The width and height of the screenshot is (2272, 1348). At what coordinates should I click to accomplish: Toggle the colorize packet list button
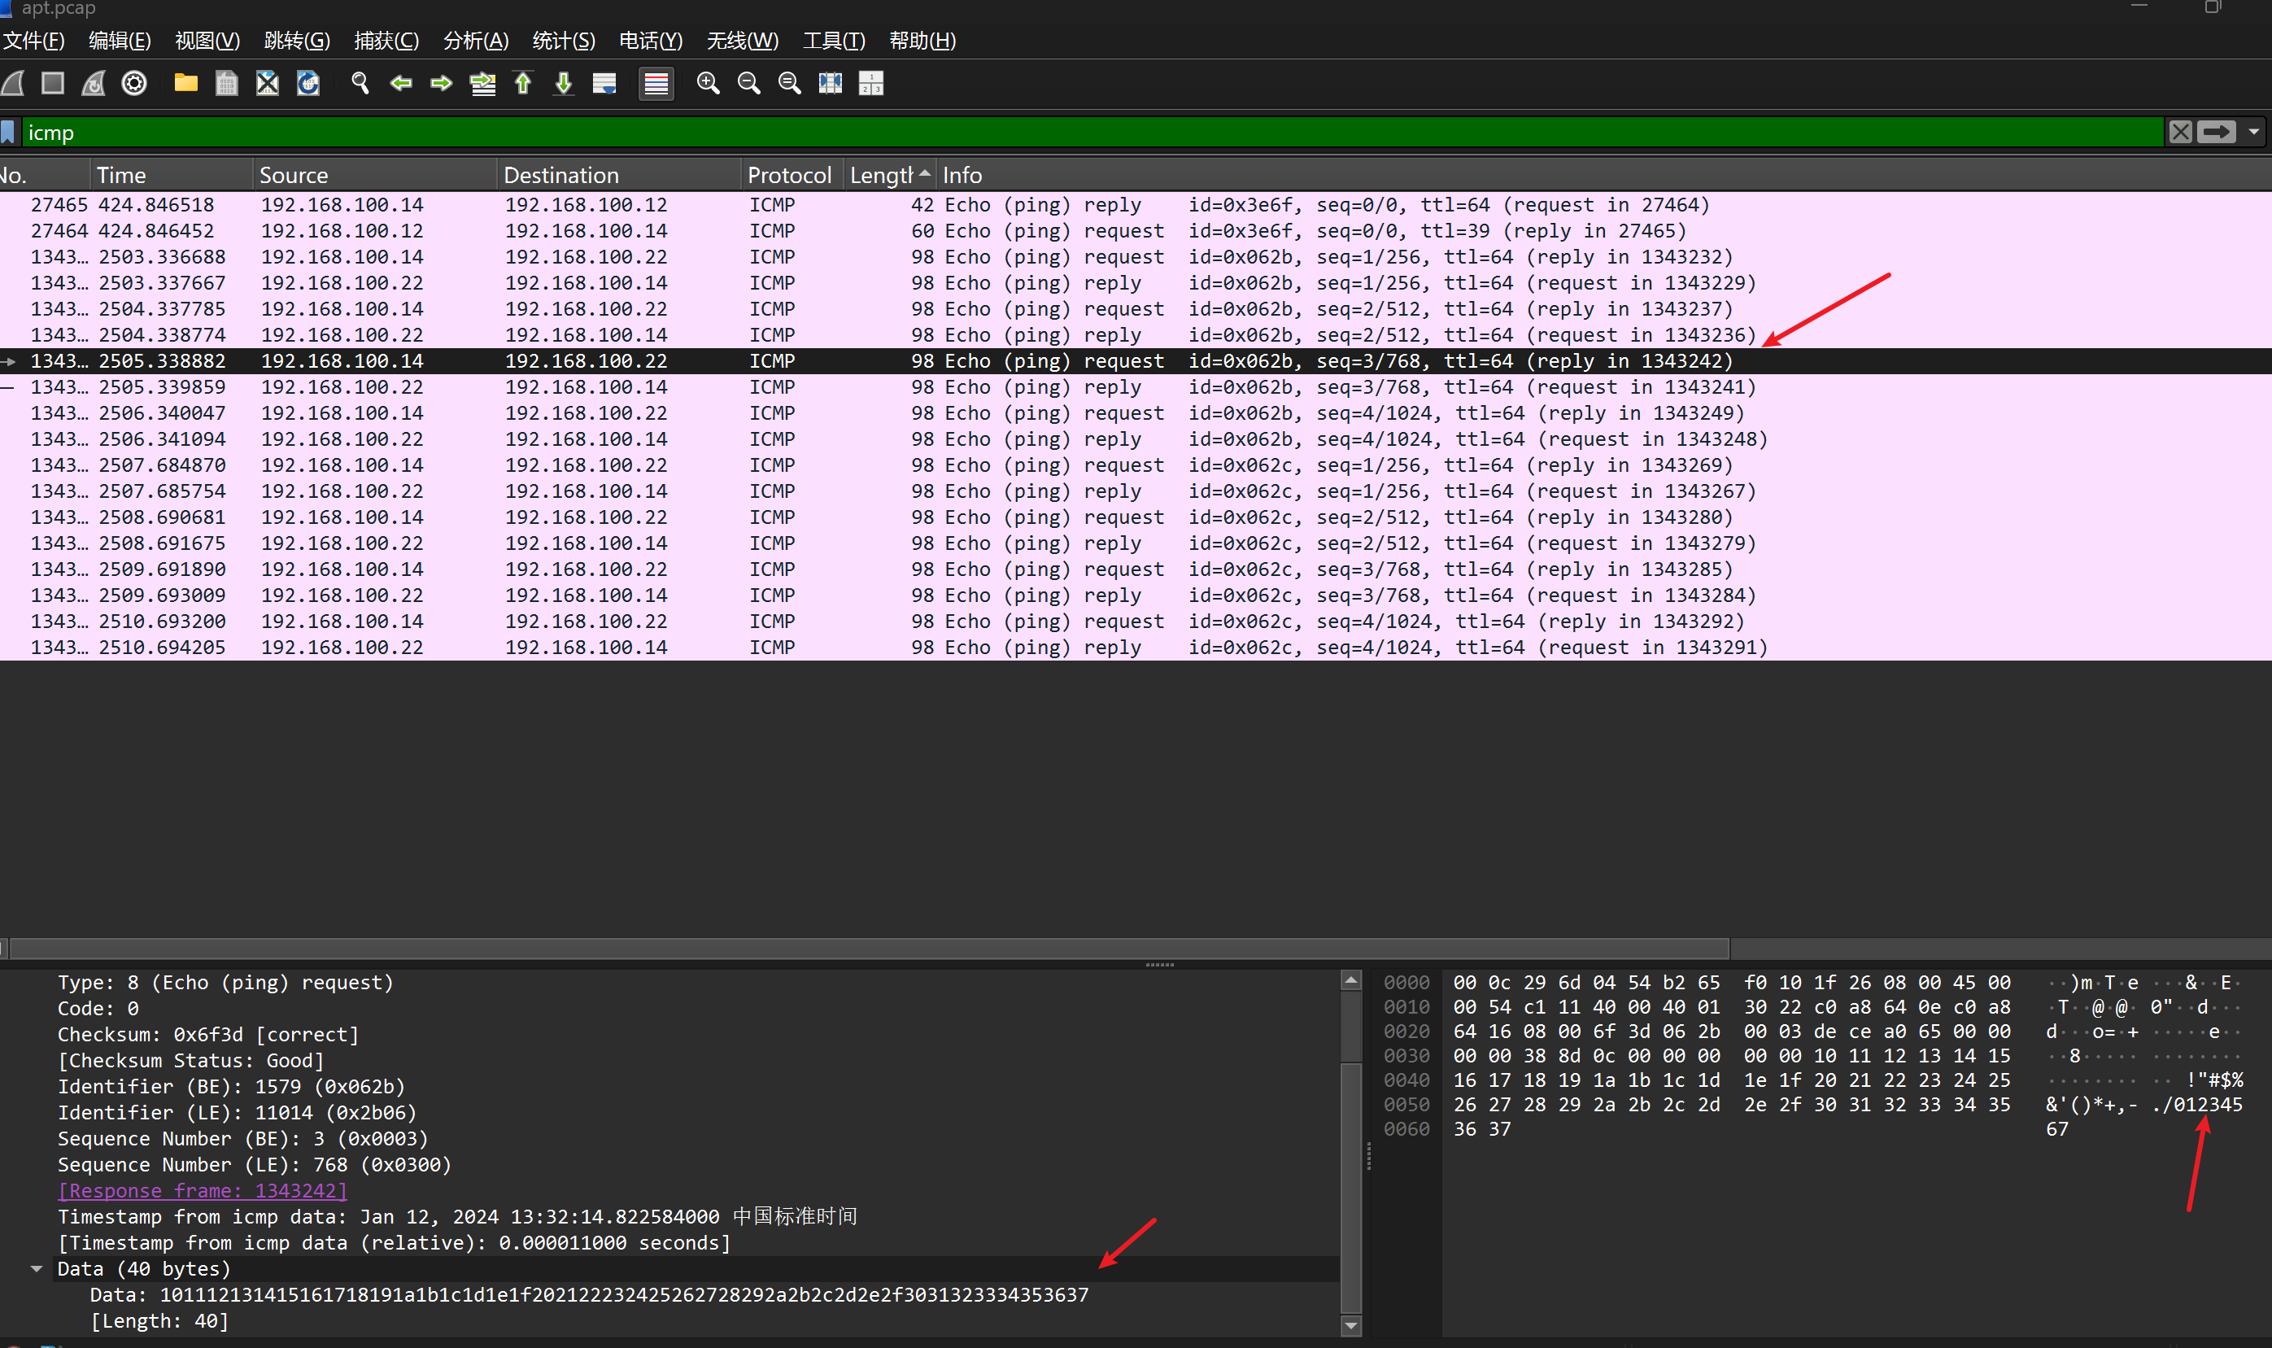pyautogui.click(x=656, y=84)
